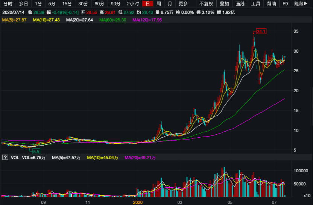Toggle the 叠加 overlay option

(224, 4)
